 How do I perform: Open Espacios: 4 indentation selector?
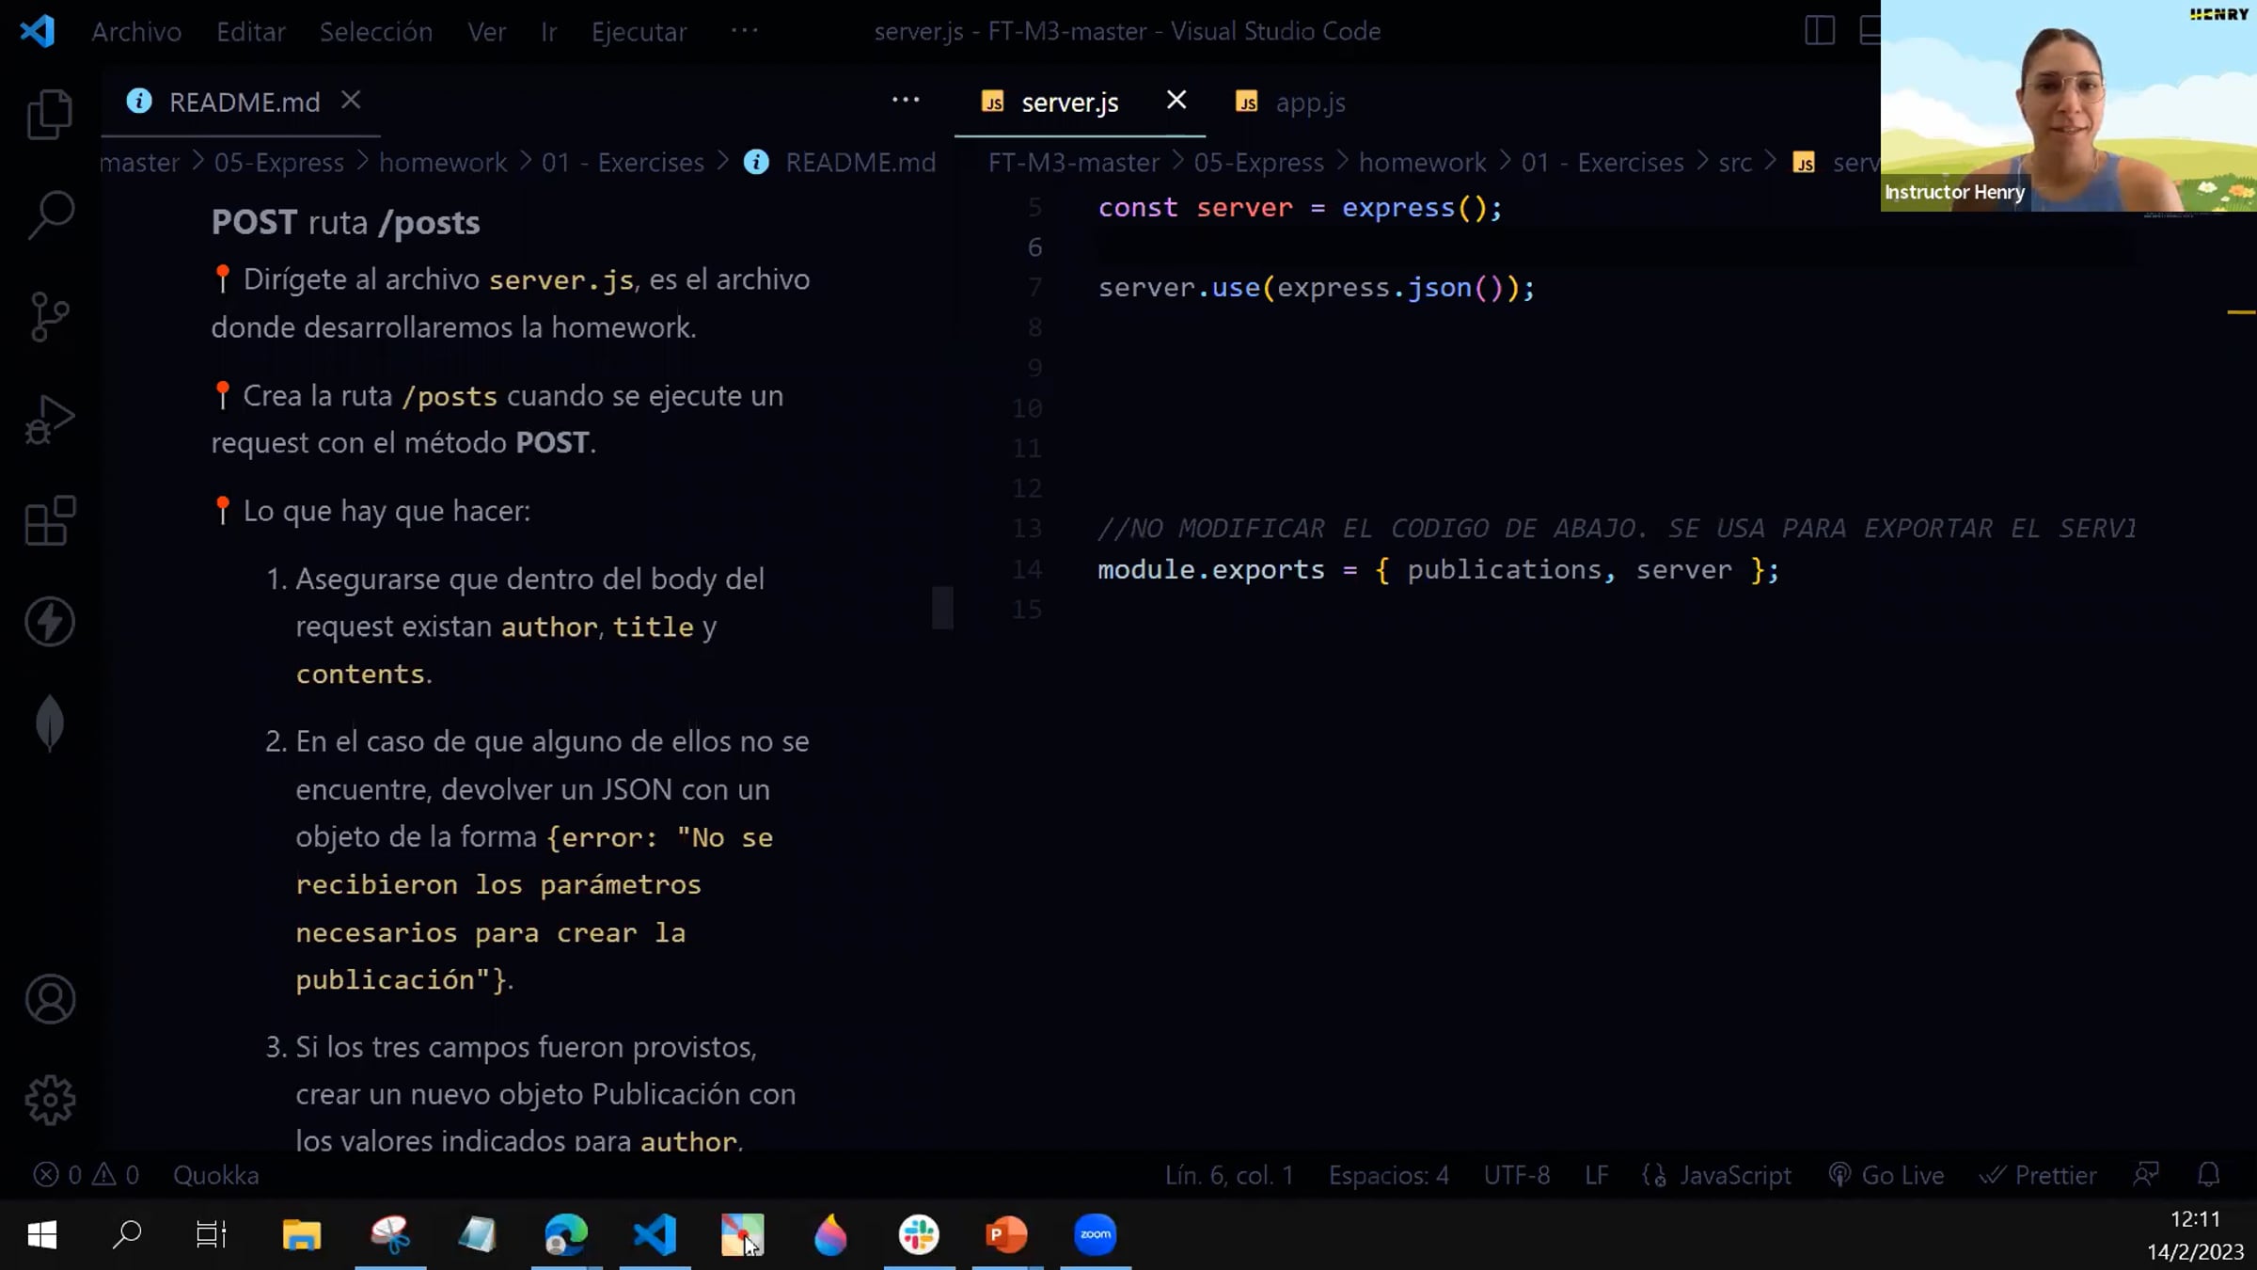coord(1388,1175)
